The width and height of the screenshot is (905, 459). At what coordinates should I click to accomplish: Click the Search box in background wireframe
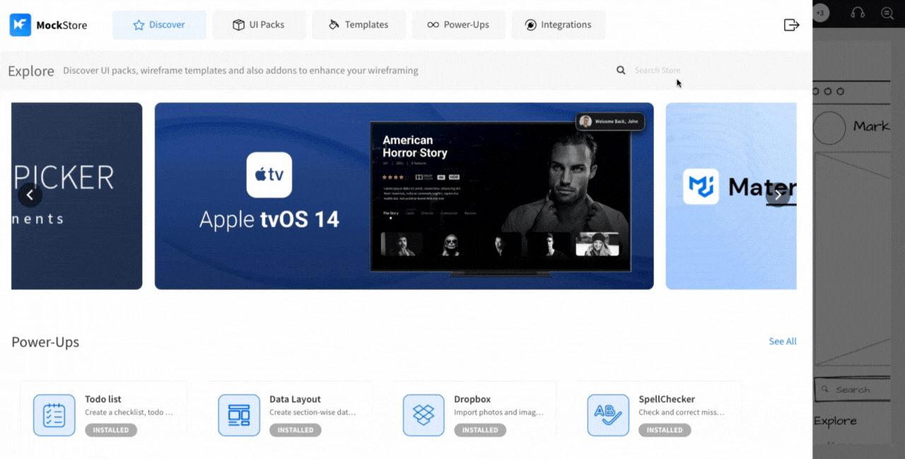tap(851, 390)
